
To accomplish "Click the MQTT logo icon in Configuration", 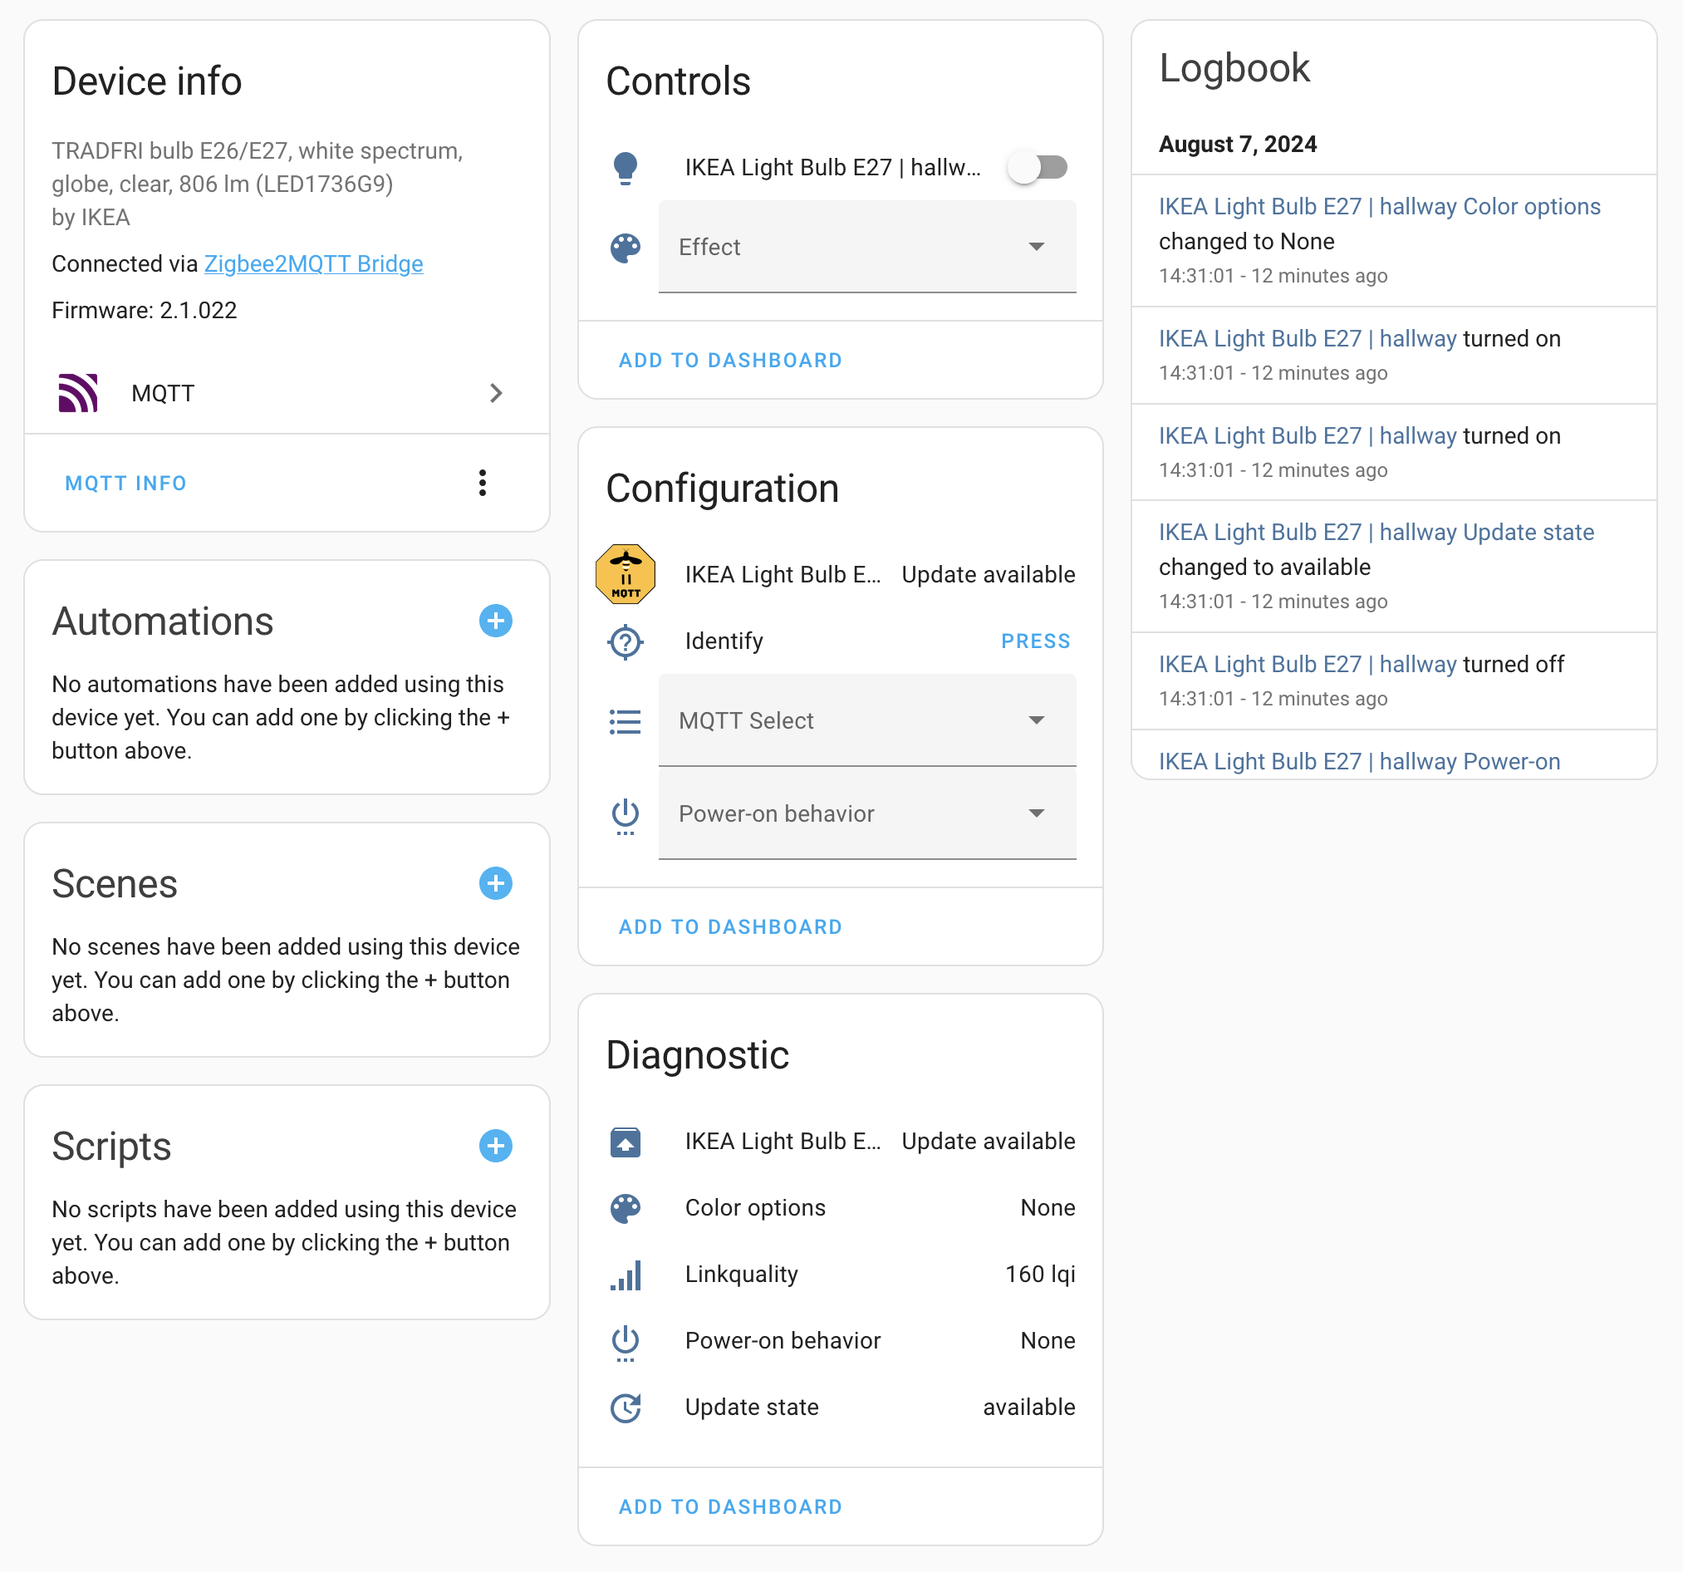I will (625, 573).
